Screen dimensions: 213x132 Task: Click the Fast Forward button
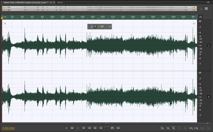click(95, 128)
